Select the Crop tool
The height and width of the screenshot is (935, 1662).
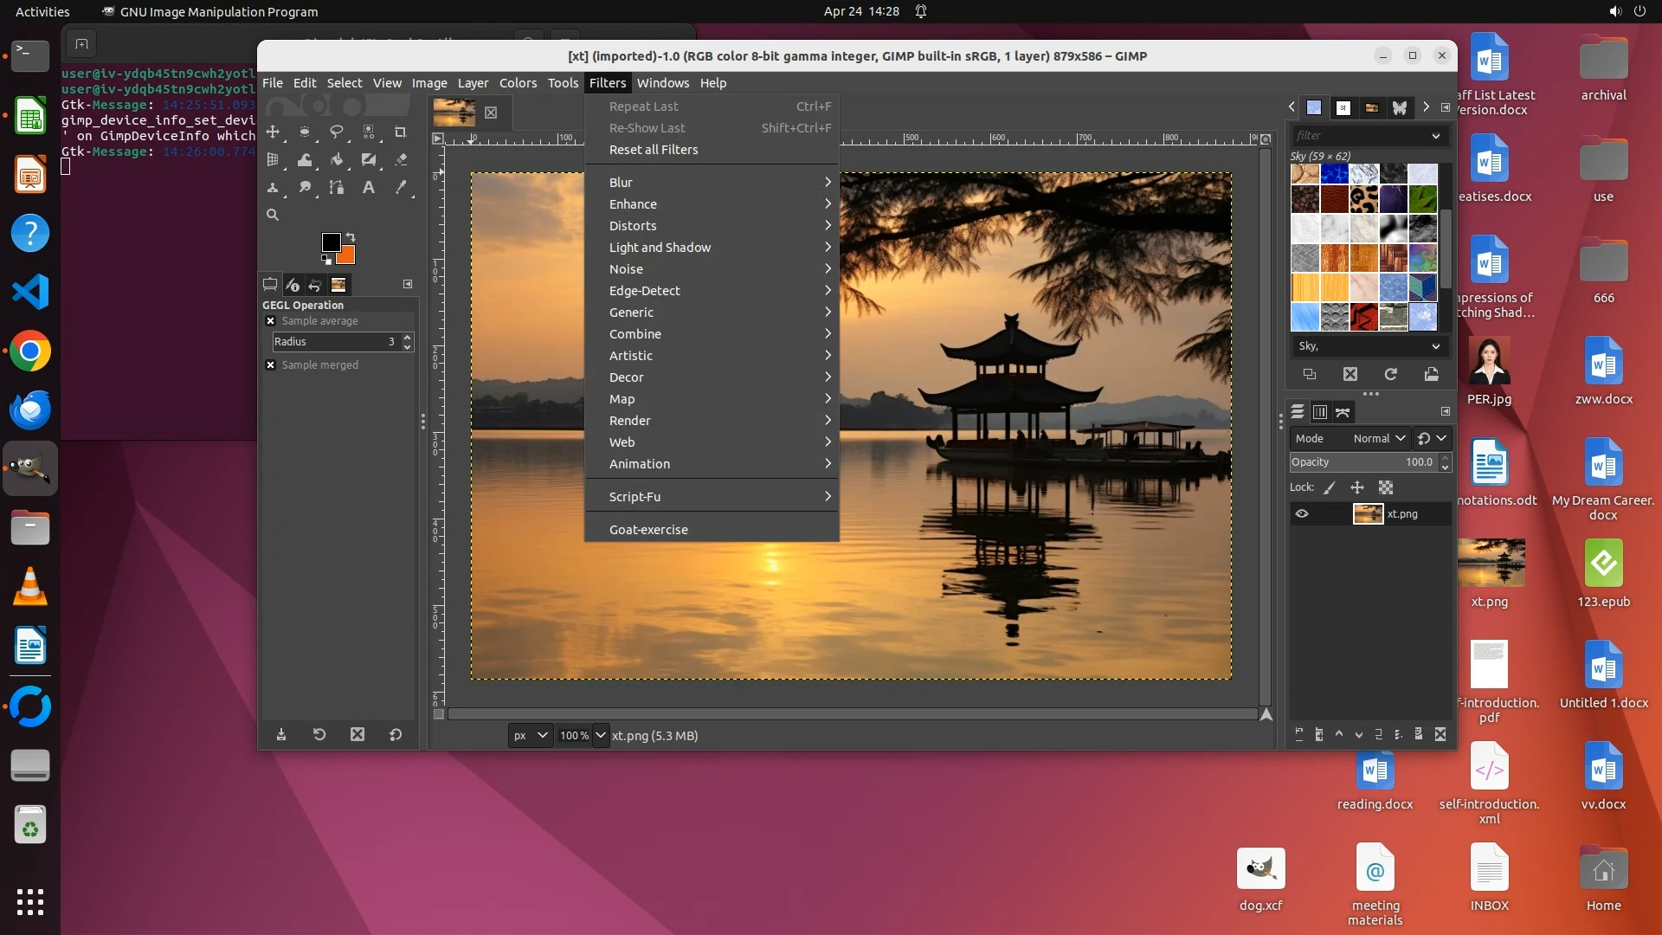pos(400,132)
